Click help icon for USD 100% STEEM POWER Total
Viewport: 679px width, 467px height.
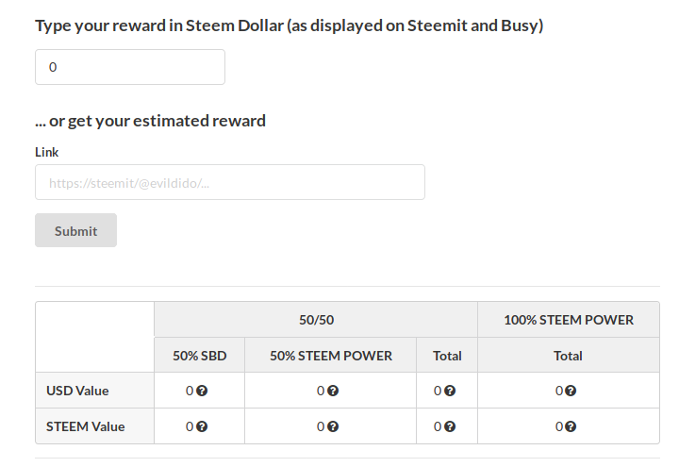point(572,391)
